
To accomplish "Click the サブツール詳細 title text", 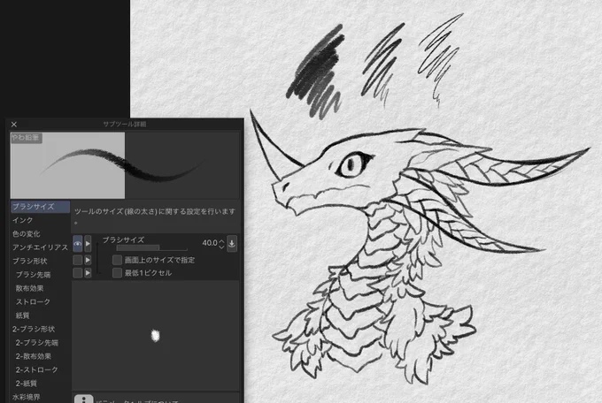I will pyautogui.click(x=125, y=125).
